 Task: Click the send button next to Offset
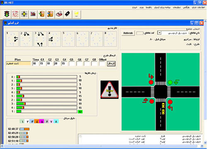(x=111, y=64)
